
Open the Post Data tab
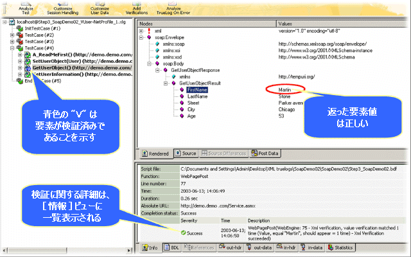tap(267, 154)
